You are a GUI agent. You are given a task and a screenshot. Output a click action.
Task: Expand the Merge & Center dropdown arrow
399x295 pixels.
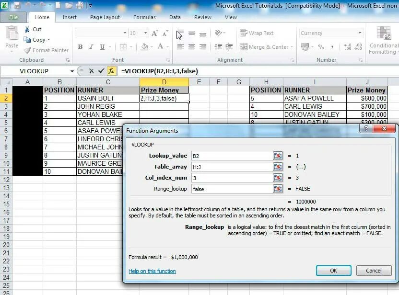(x=292, y=47)
